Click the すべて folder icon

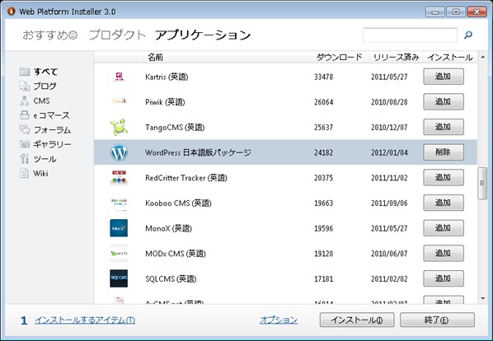pos(25,72)
